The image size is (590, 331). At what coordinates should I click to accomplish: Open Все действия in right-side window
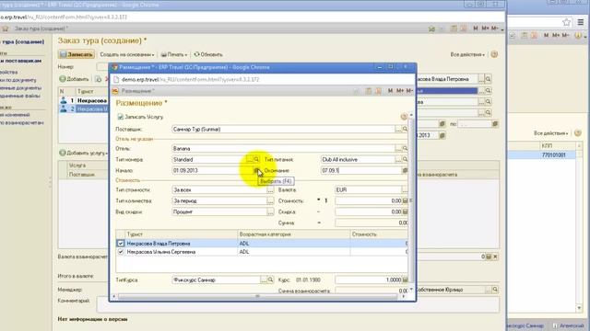click(x=551, y=133)
